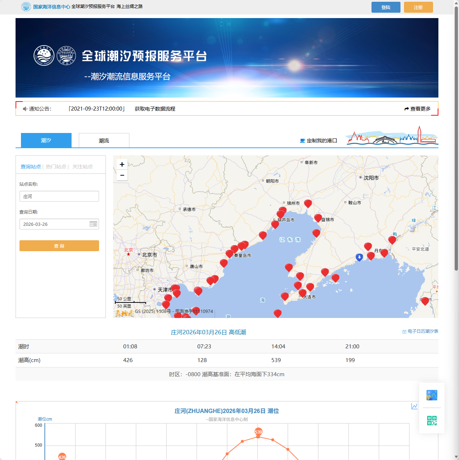Zoom out on the map with the minus control

(122, 175)
